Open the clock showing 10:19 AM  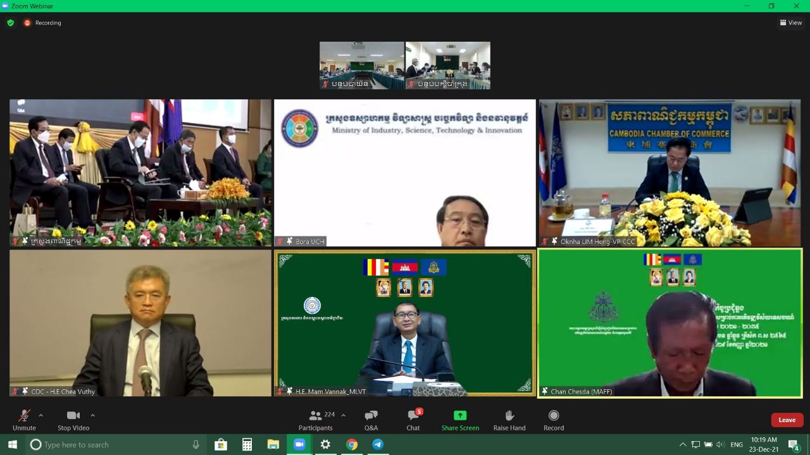[765, 445]
